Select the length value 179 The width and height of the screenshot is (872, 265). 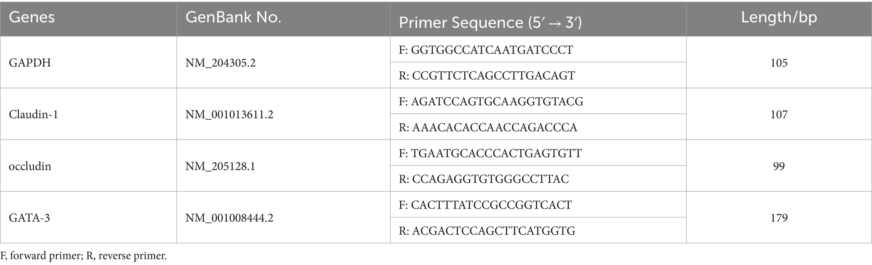click(779, 218)
